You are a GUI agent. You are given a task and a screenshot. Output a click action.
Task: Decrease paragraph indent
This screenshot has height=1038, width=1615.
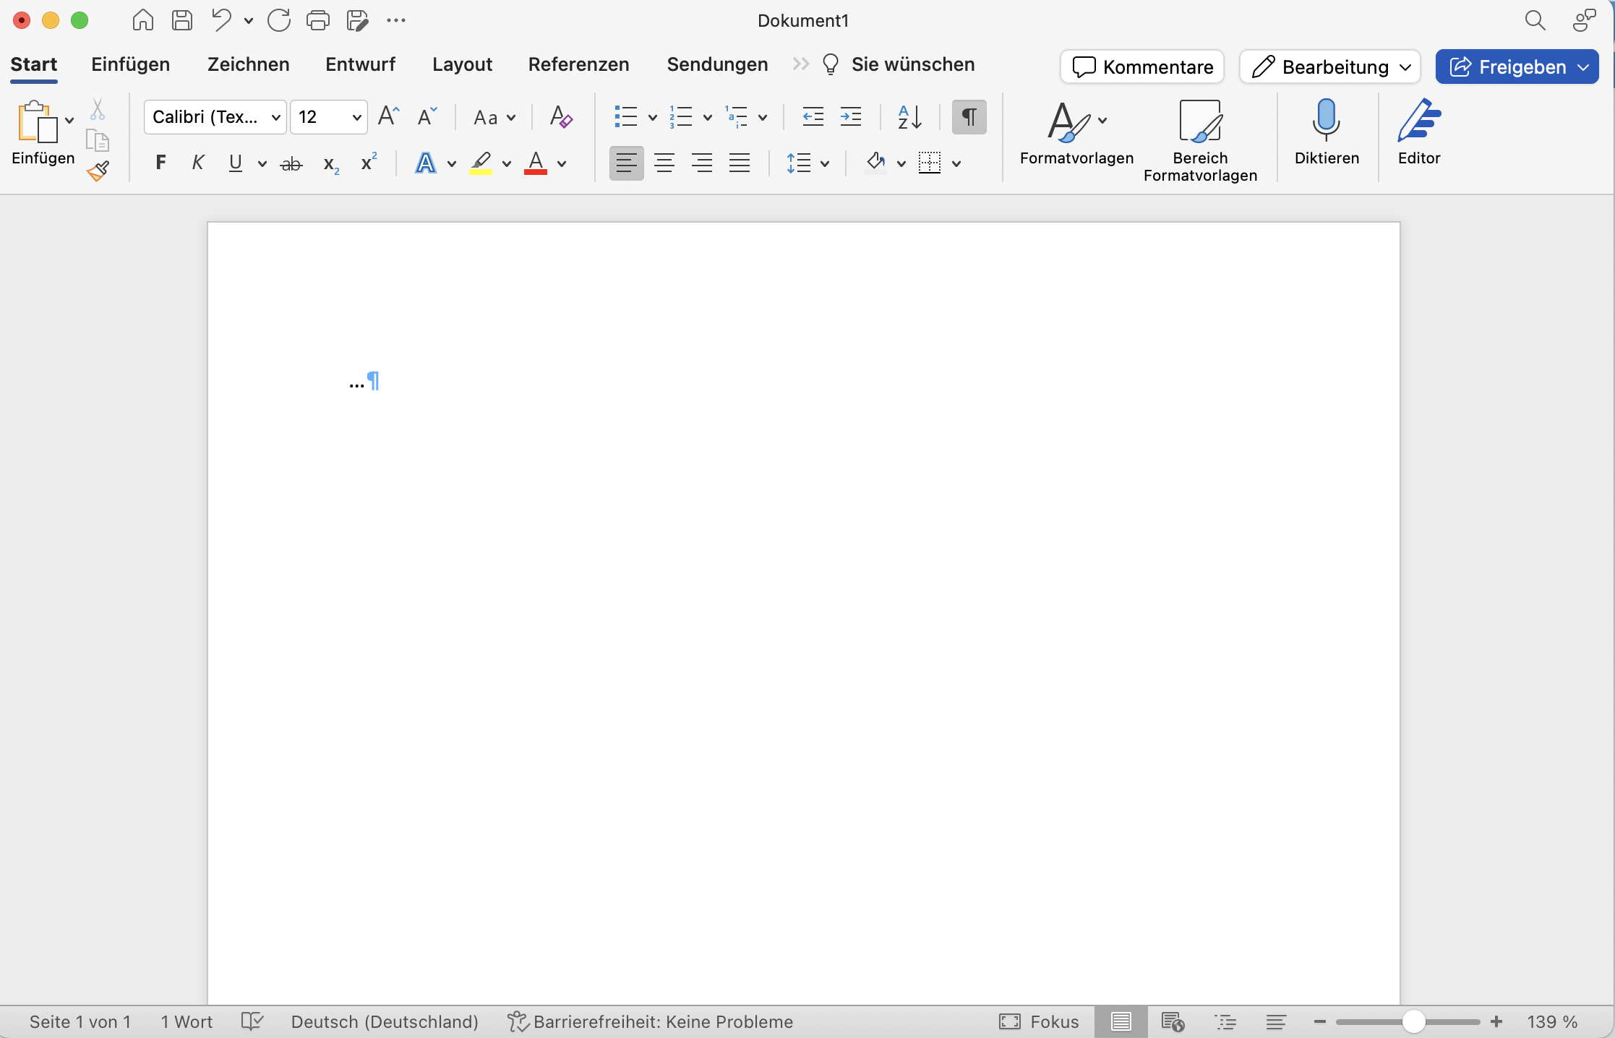coord(813,116)
